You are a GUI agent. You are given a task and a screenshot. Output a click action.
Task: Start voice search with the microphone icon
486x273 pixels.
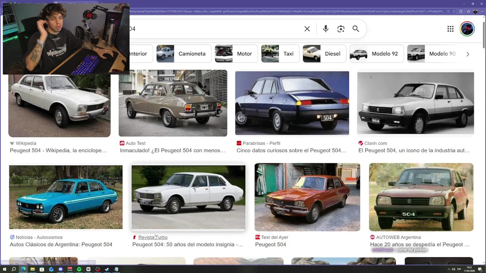tap(325, 29)
